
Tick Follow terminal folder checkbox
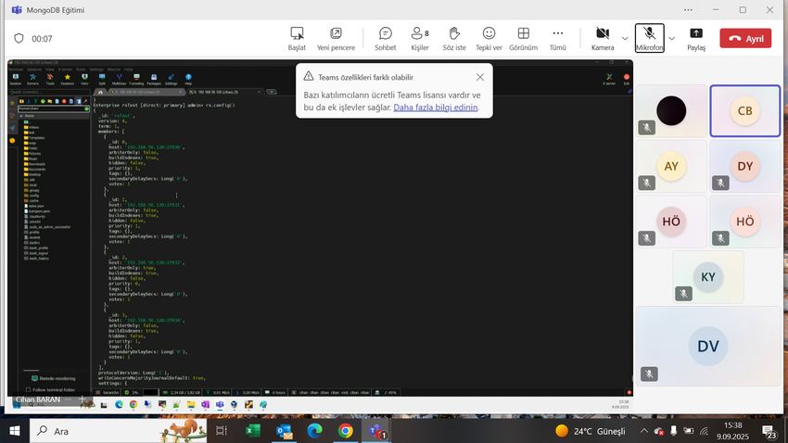pos(28,389)
